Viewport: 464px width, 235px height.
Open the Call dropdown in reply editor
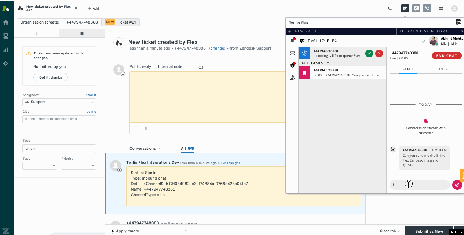pos(205,67)
